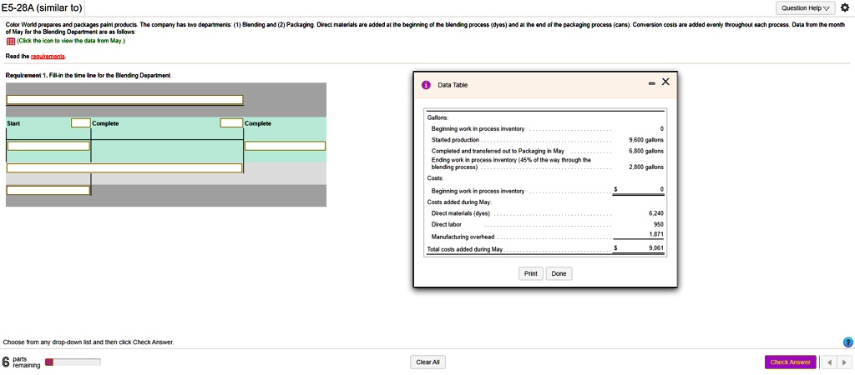The image size is (855, 375).
Task: Click the data table grid icon
Action: [x=9, y=40]
